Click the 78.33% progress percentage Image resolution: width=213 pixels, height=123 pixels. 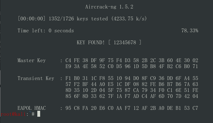[x=190, y=30]
